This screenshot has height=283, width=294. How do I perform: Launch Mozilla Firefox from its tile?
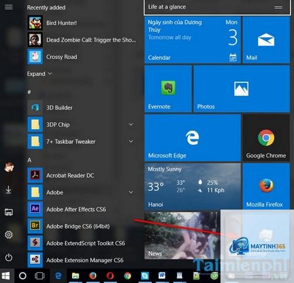(266, 186)
